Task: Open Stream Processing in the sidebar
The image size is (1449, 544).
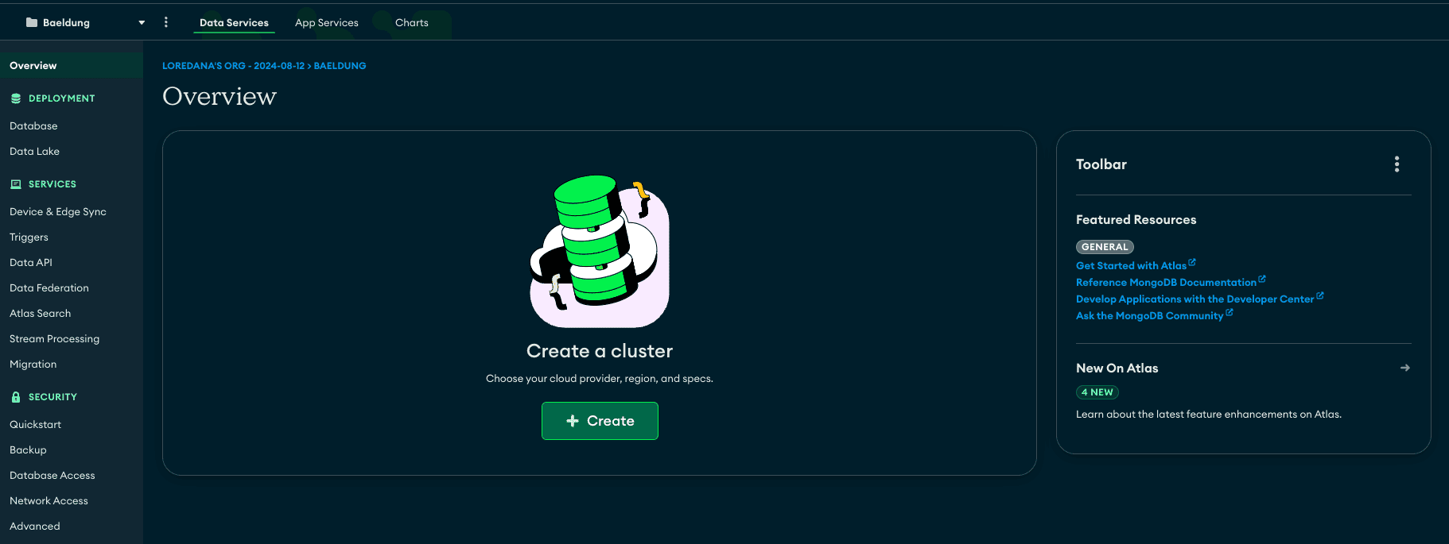Action: [x=54, y=338]
